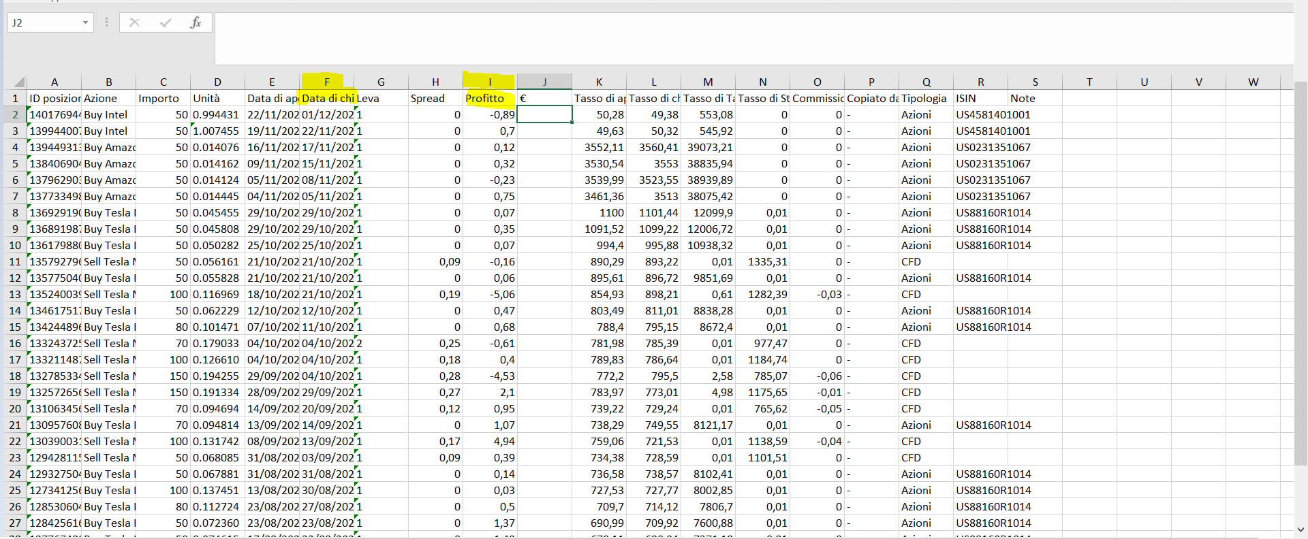
Task: Click the Enter checkmark formula bar icon
Action: 166,22
